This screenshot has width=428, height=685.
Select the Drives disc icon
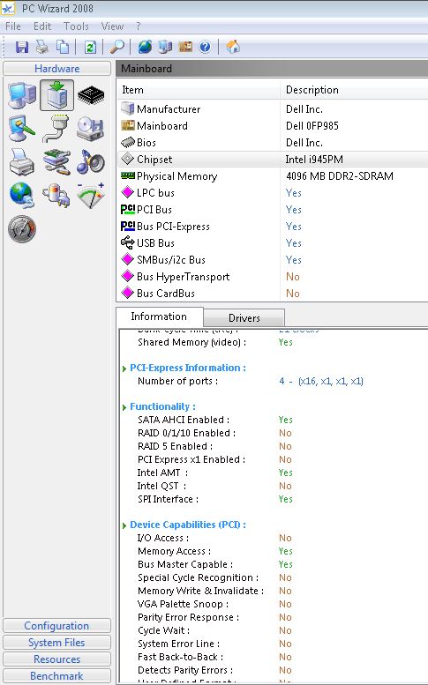[x=91, y=129]
